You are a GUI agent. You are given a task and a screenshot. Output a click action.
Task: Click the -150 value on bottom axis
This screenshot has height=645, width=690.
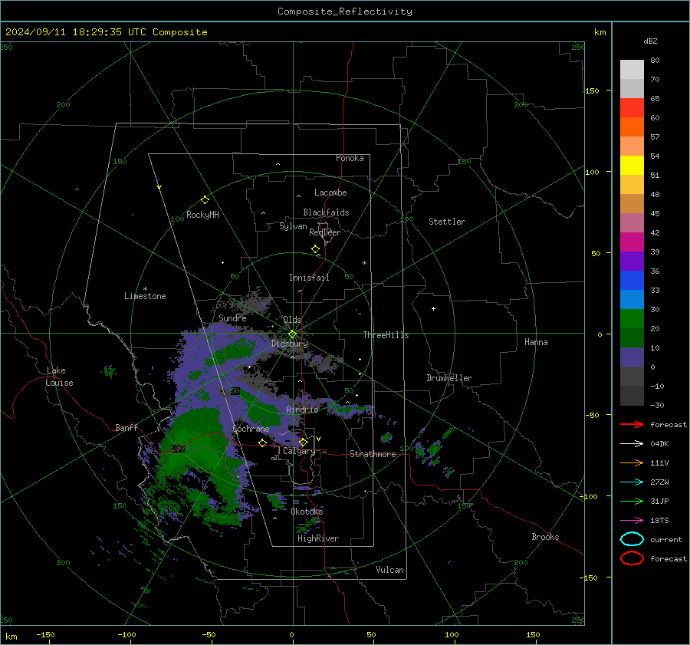[45, 634]
